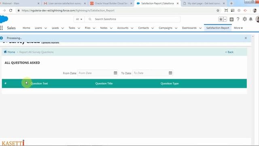Click the Question Text column header
The width and height of the screenshot is (259, 146).
[x=39, y=84]
